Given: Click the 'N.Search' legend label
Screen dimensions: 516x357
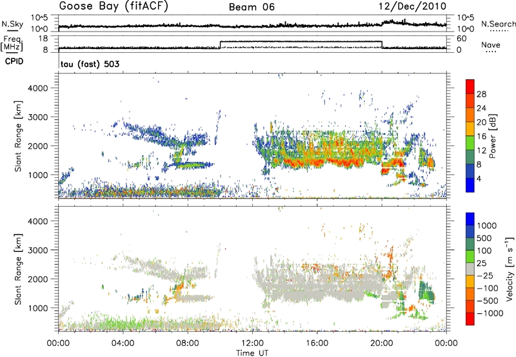Looking at the screenshot, I should [498, 24].
